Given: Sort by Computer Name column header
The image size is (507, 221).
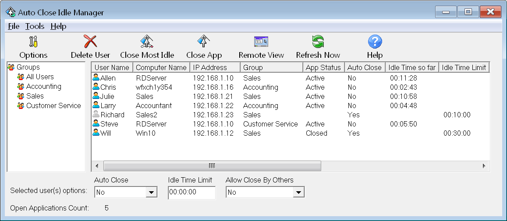Looking at the screenshot, I should (x=161, y=67).
